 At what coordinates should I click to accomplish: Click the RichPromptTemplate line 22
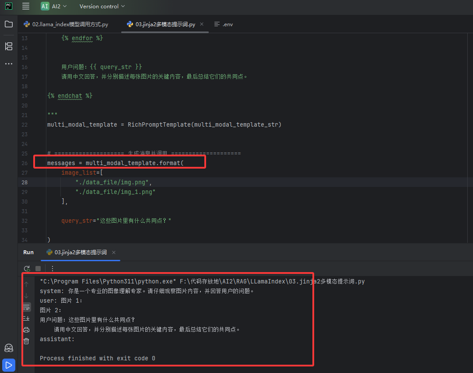[x=164, y=124]
